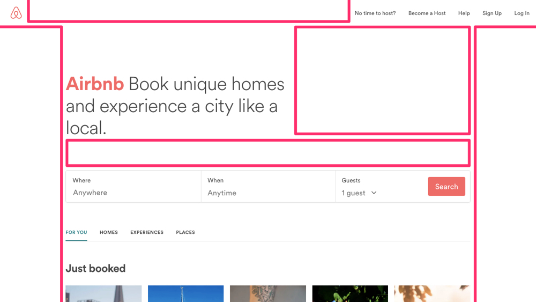Image resolution: width=536 pixels, height=302 pixels.
Task: Open the tattoo listing thumbnail
Action: pyautogui.click(x=268, y=294)
